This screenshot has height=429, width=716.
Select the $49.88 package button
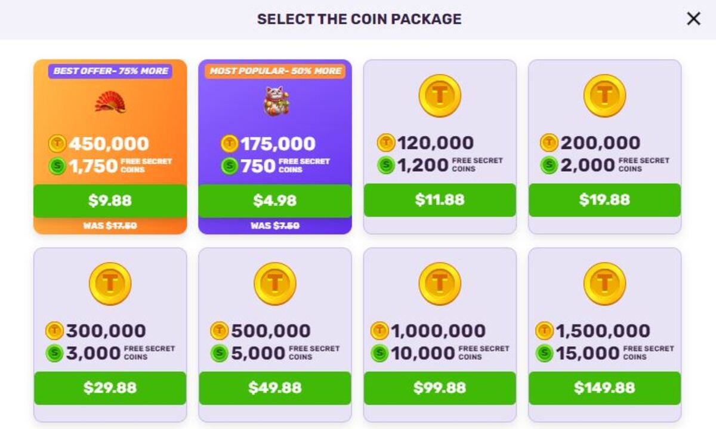pyautogui.click(x=275, y=388)
